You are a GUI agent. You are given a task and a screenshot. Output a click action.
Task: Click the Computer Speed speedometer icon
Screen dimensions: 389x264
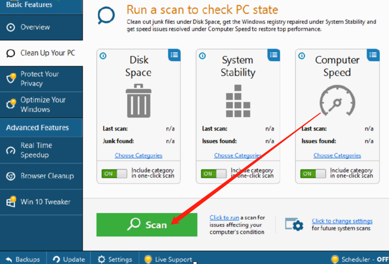pos(337,100)
